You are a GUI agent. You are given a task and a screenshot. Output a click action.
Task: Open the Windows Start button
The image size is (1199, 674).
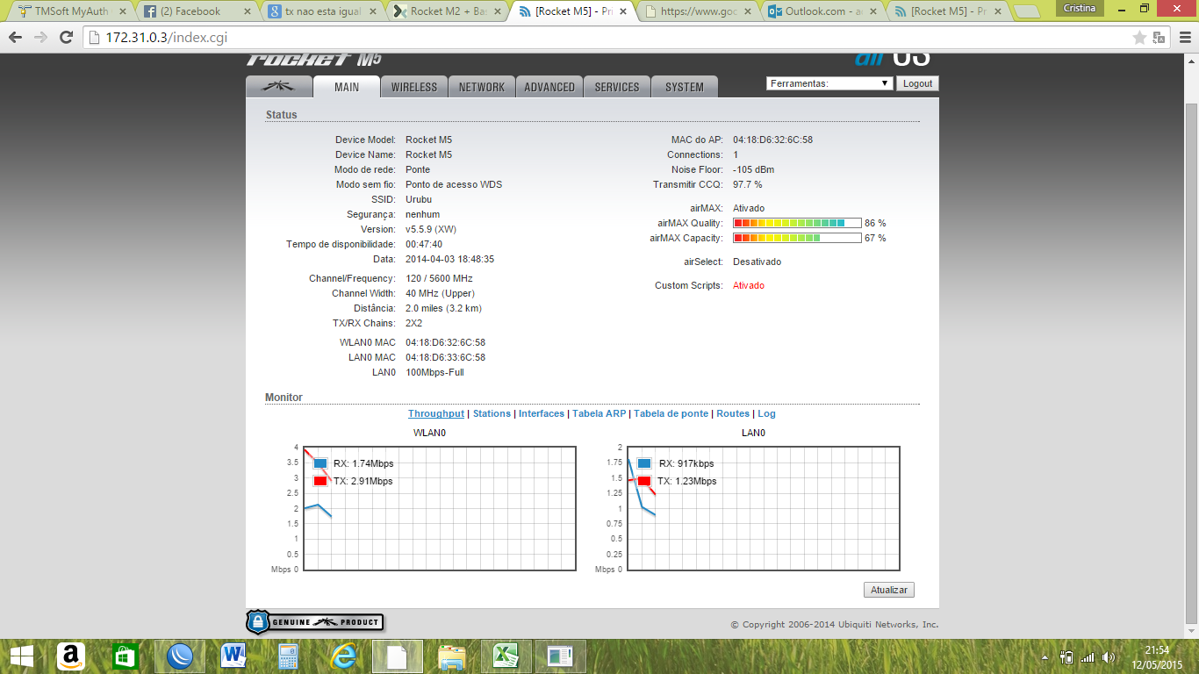[21, 656]
